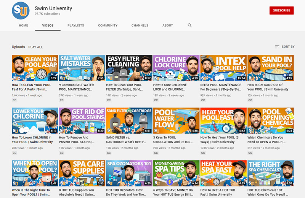View the About tab
The height and width of the screenshot is (198, 305).
168,25
